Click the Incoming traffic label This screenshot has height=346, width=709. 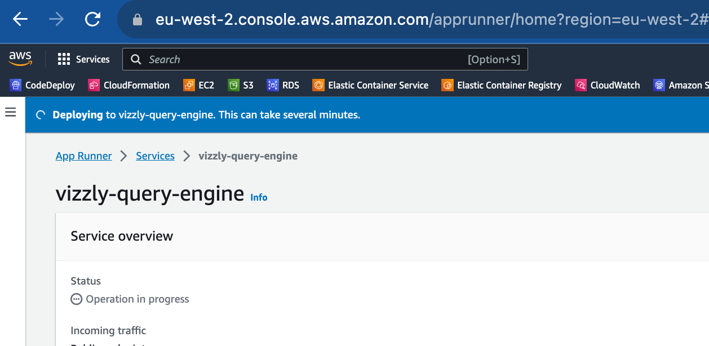pyautogui.click(x=108, y=330)
